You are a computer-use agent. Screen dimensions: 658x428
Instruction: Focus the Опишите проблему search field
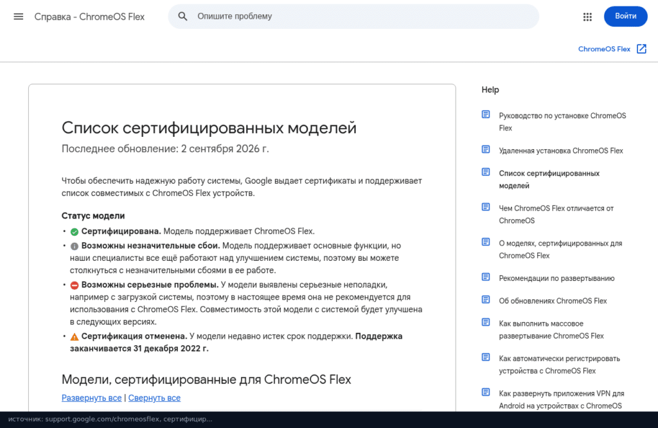coord(353,16)
